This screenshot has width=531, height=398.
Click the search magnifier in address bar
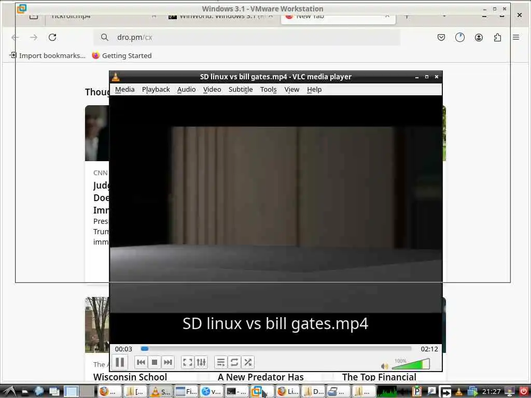click(105, 37)
